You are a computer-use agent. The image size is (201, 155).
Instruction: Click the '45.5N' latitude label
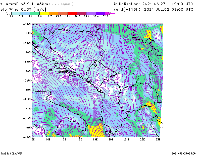(x=27, y=24)
